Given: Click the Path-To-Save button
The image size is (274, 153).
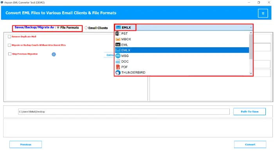Looking at the screenshot, I should (249, 112).
